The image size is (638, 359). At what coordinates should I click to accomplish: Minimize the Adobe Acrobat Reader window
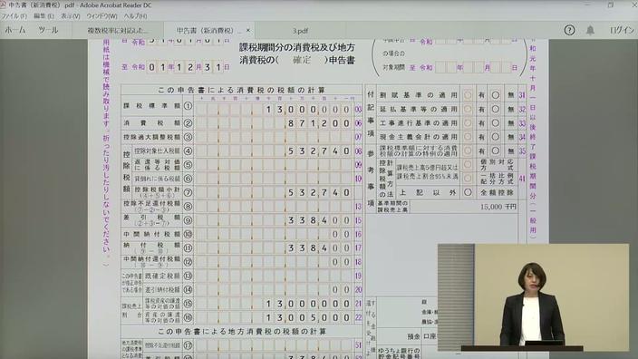[x=587, y=5]
